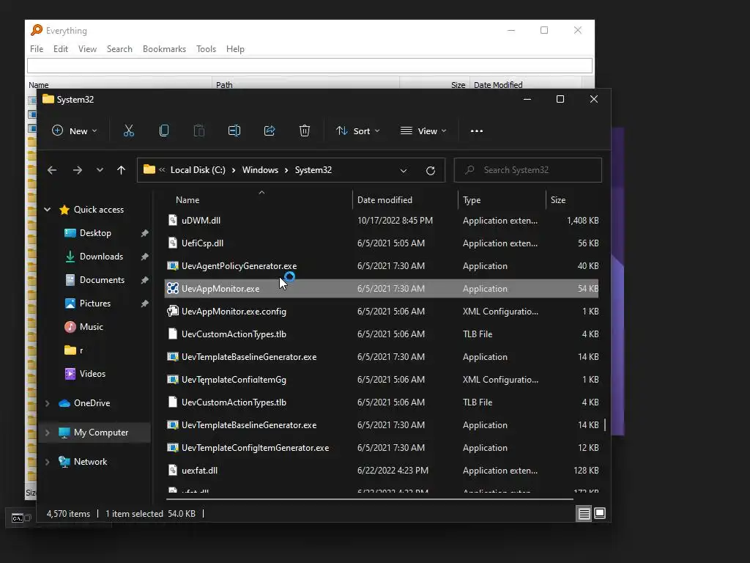
Task: Select the Network item in sidebar
Action: pos(90,462)
